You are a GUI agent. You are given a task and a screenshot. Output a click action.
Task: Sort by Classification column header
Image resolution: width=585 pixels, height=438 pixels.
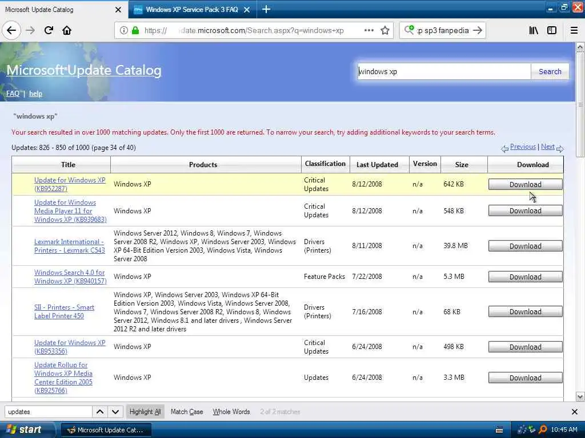325,164
